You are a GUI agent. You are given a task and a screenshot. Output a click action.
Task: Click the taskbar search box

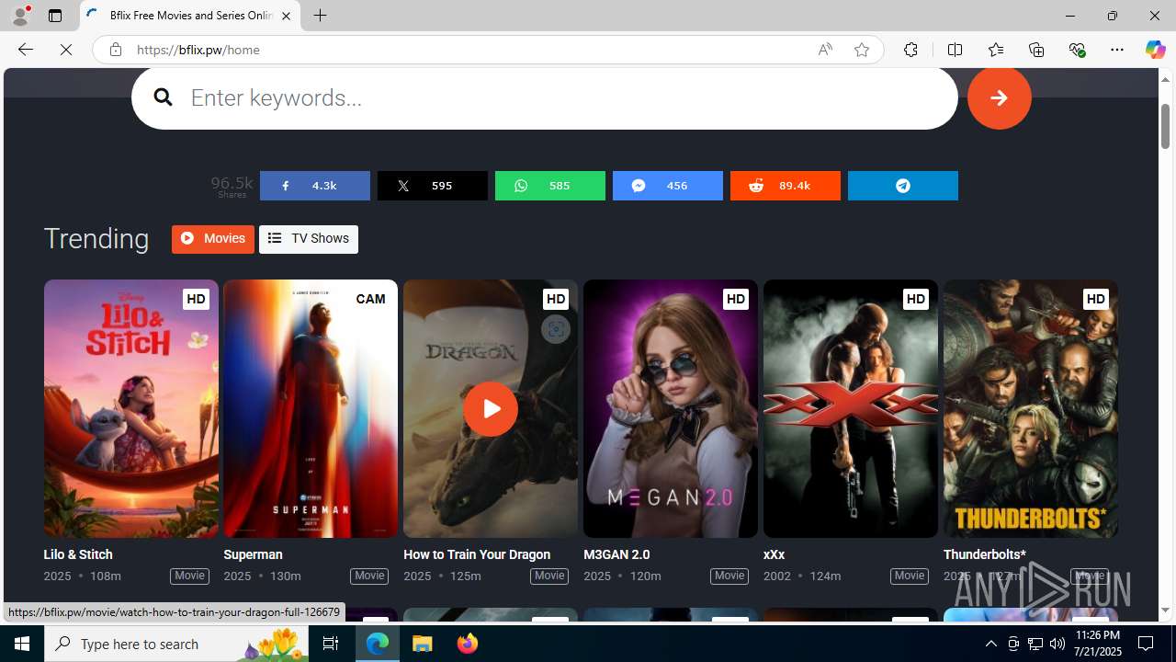point(176,644)
